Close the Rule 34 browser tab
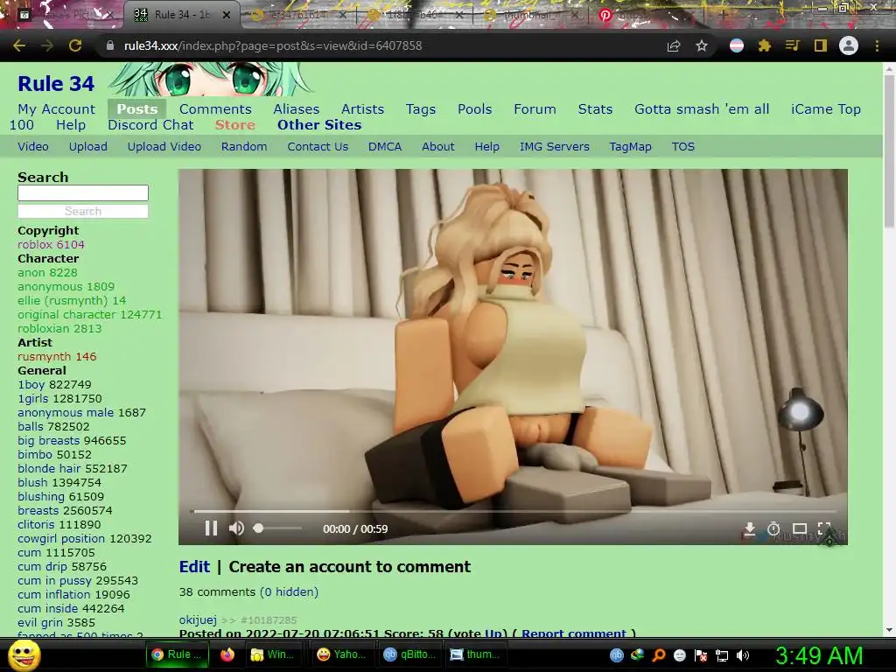The height and width of the screenshot is (672, 896). coord(227,15)
